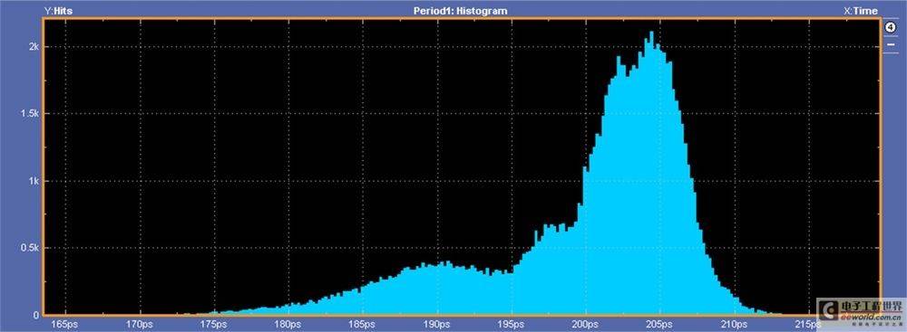Select the 1.5k hits axis label

30,114
